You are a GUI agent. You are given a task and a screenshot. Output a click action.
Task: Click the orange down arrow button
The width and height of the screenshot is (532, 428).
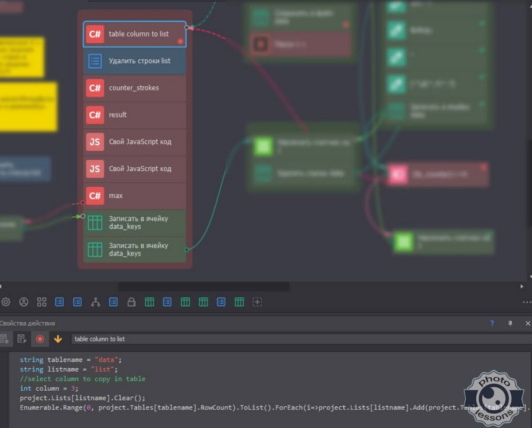tap(58, 339)
